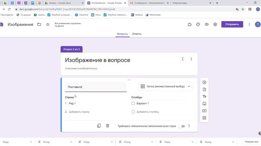Open form settings gear icon
This screenshot has width=261, height=146.
(x=215, y=24)
